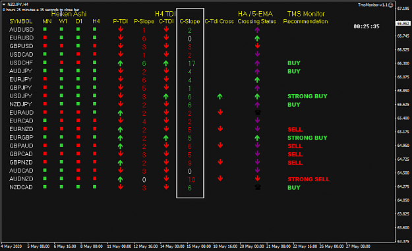
Task: Select the AUDUSD symbol label
Action: tap(21, 30)
